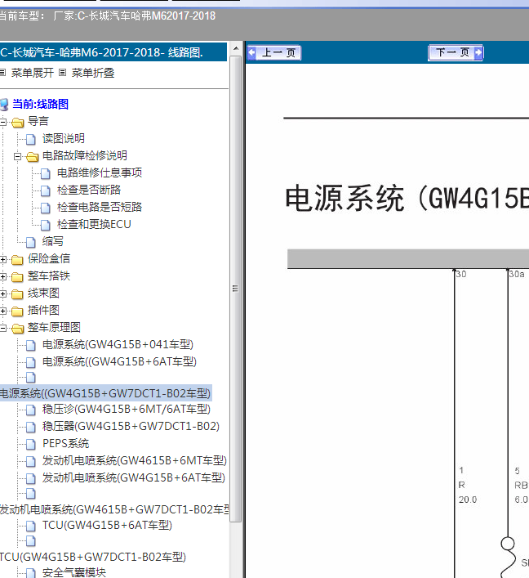The width and height of the screenshot is (529, 578).
Task: Click page icon beside PEPS系统
Action: click(x=31, y=444)
